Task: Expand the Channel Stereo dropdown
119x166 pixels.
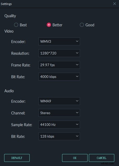Action: click(59, 113)
